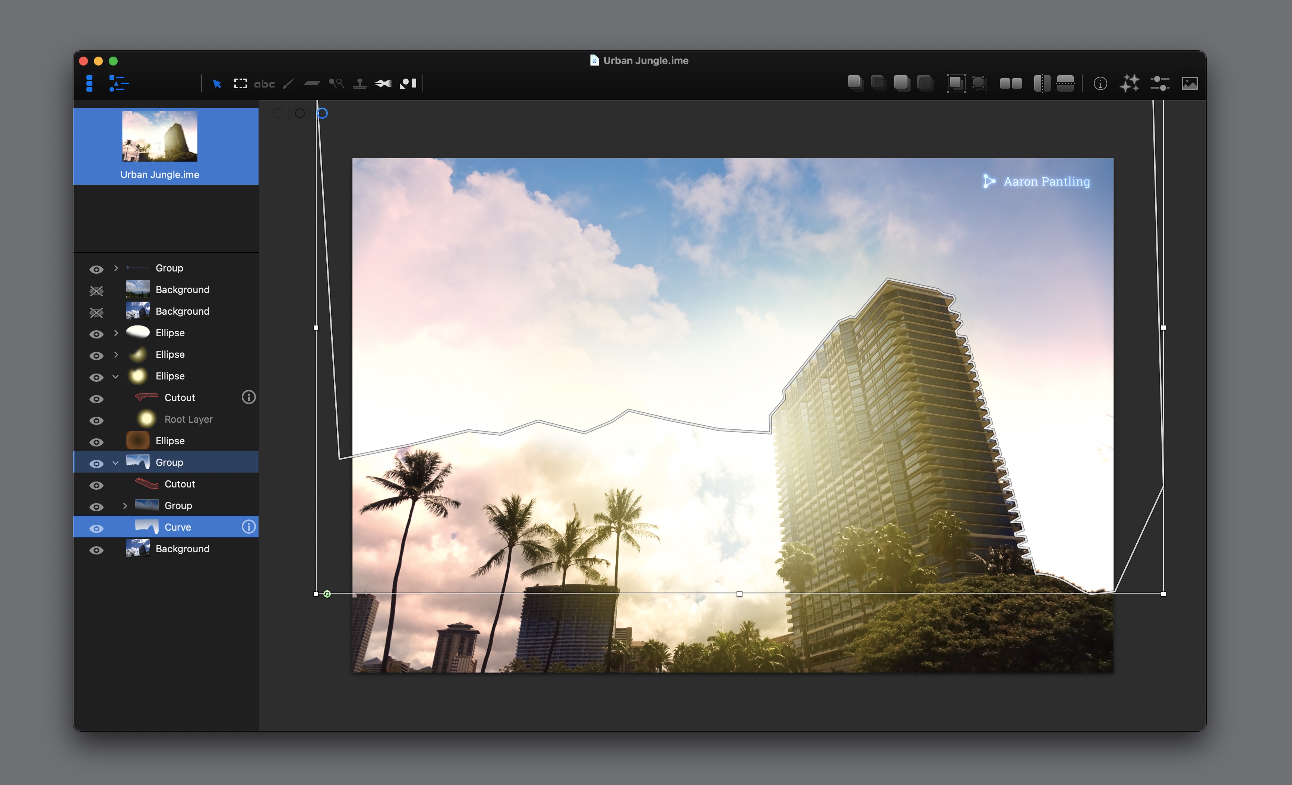This screenshot has width=1292, height=785.
Task: Open the adjustment sliders panel
Action: pos(1159,83)
